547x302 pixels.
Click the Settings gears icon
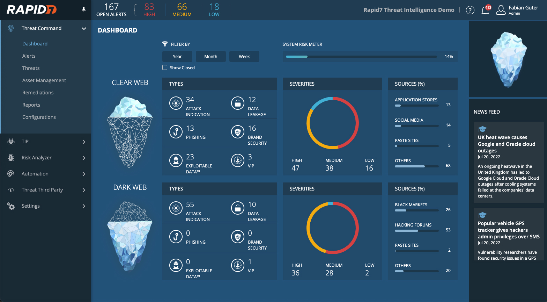(11, 206)
